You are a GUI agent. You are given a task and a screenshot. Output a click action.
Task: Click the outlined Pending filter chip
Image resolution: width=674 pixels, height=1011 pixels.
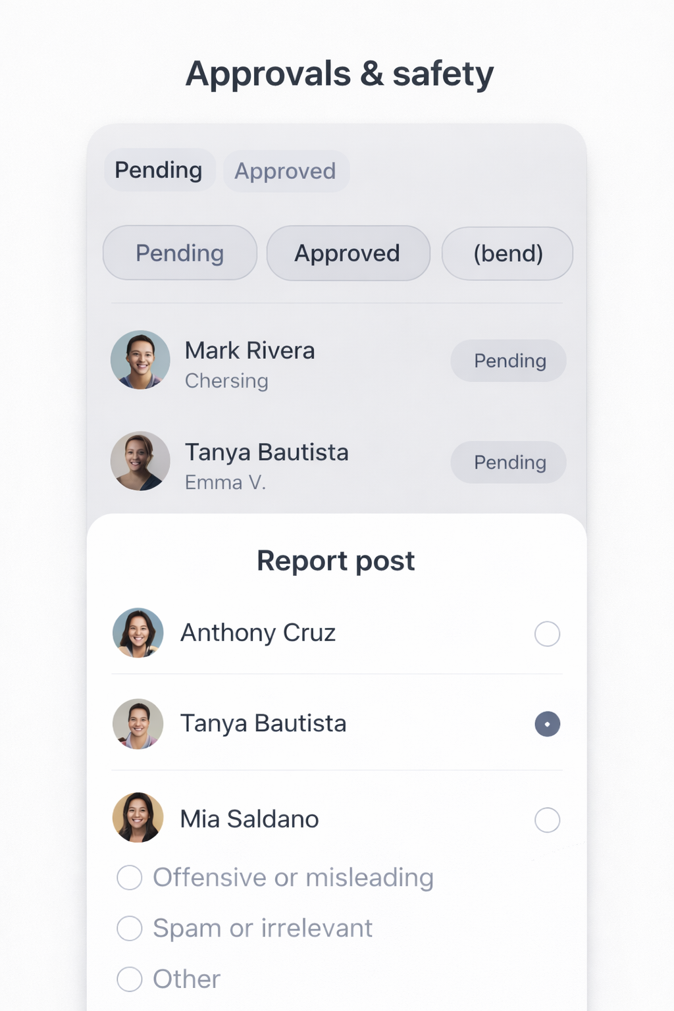180,253
